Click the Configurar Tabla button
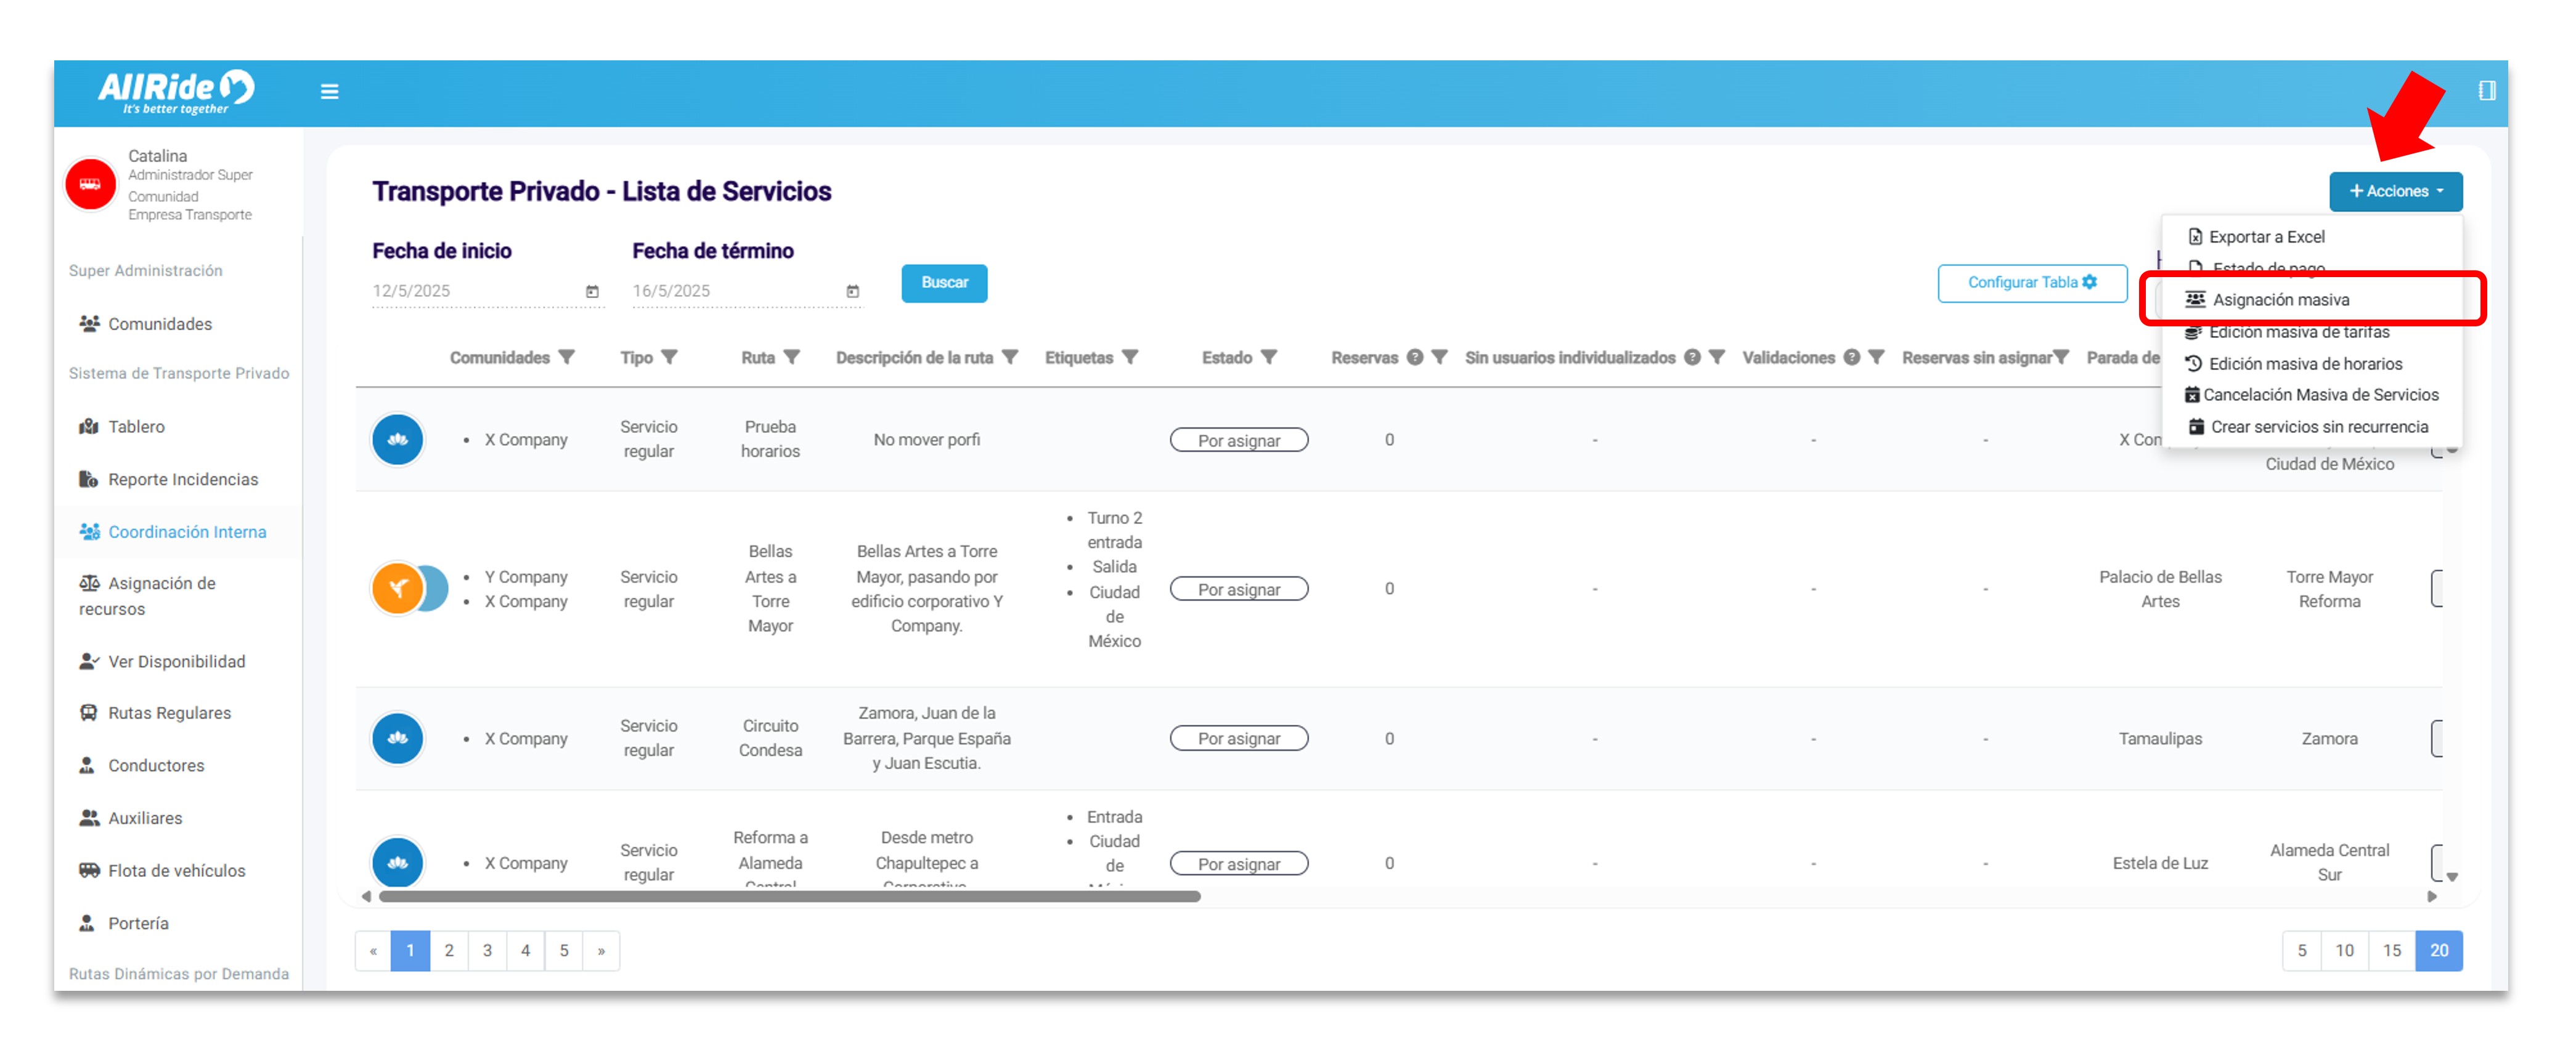2576x1045 pixels. [x=2031, y=283]
